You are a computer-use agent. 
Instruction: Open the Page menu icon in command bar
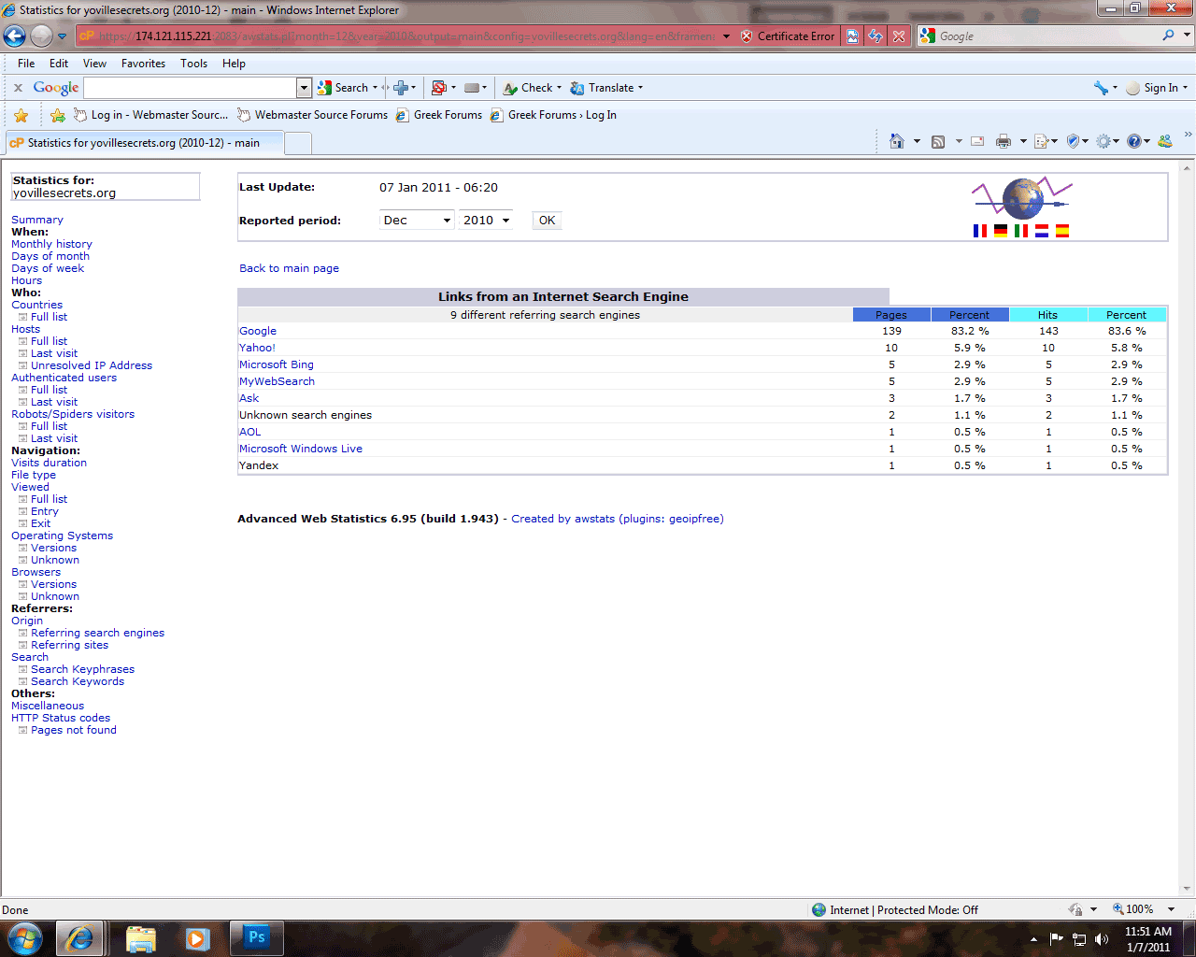(x=1042, y=141)
